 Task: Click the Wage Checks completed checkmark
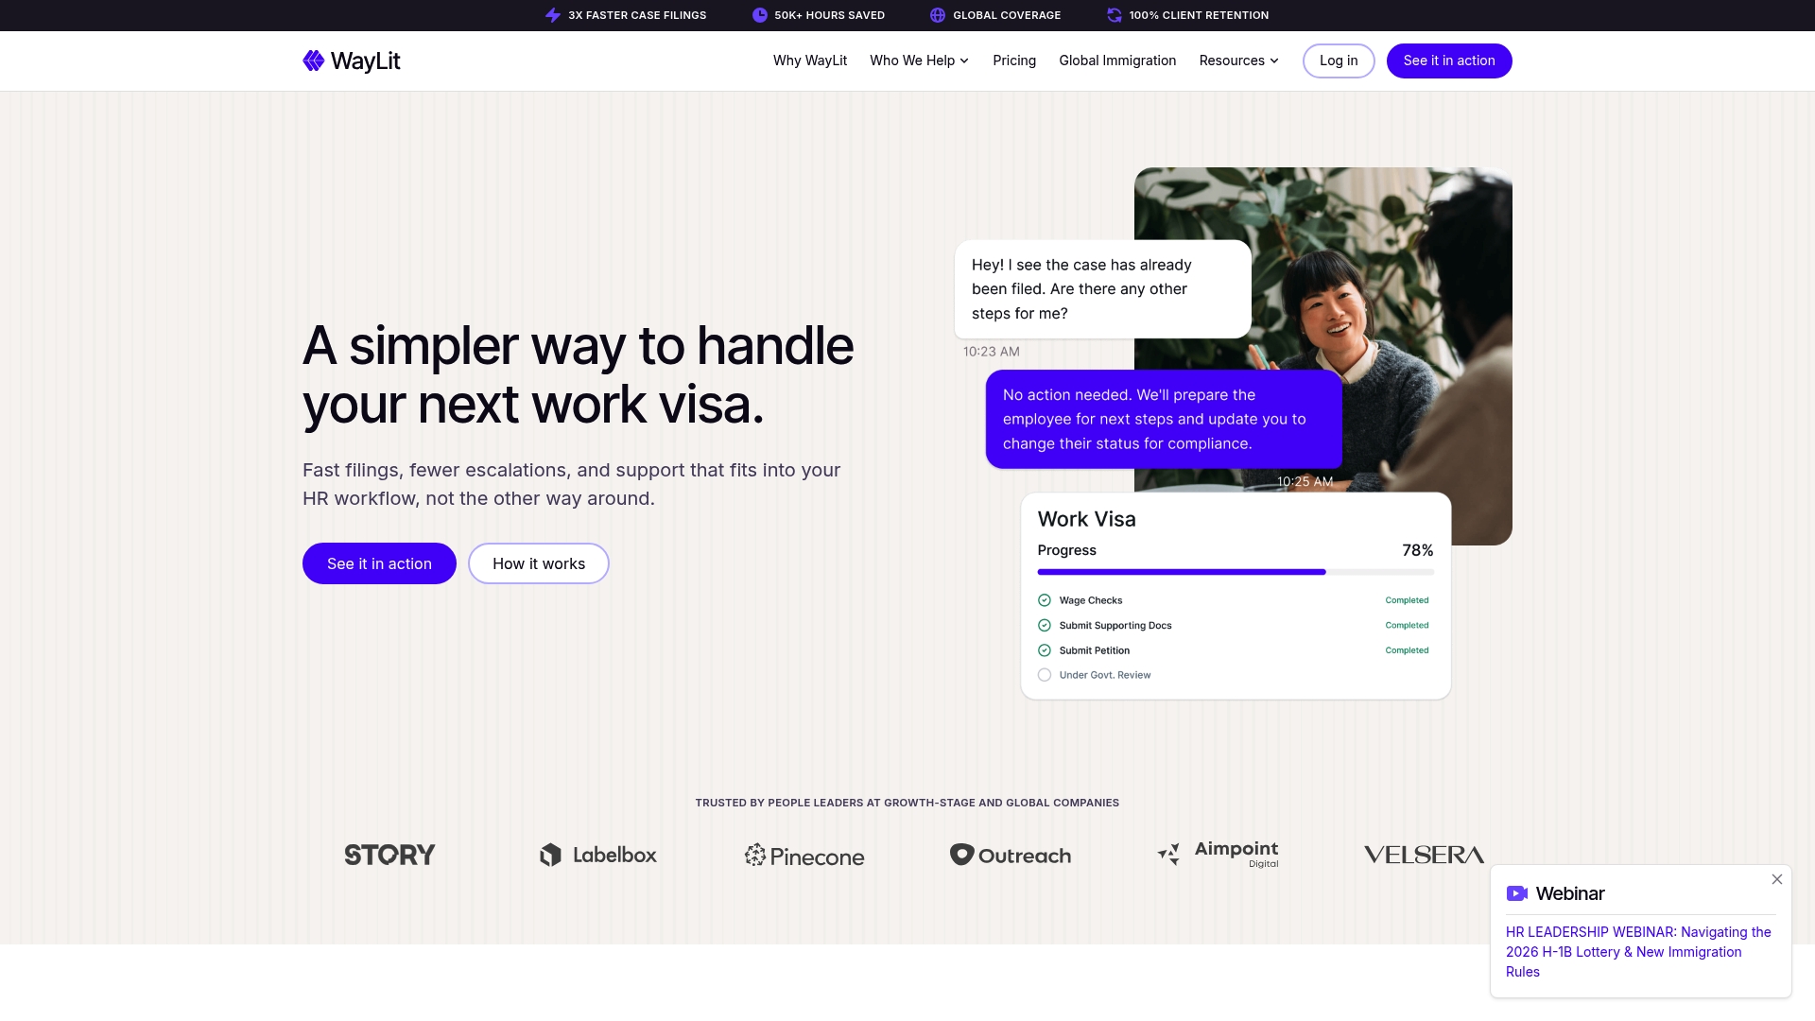coord(1045,600)
